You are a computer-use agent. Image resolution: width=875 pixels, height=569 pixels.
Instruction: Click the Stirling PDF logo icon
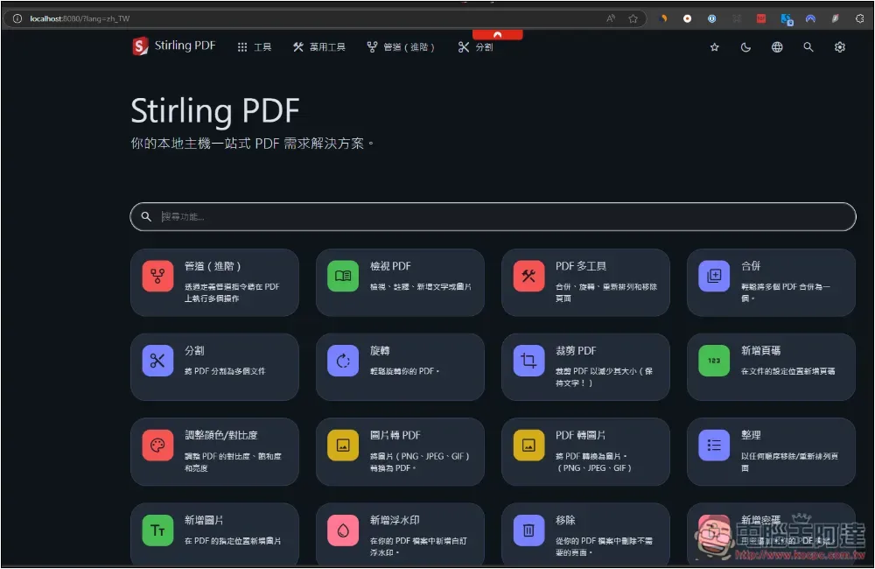(x=140, y=46)
